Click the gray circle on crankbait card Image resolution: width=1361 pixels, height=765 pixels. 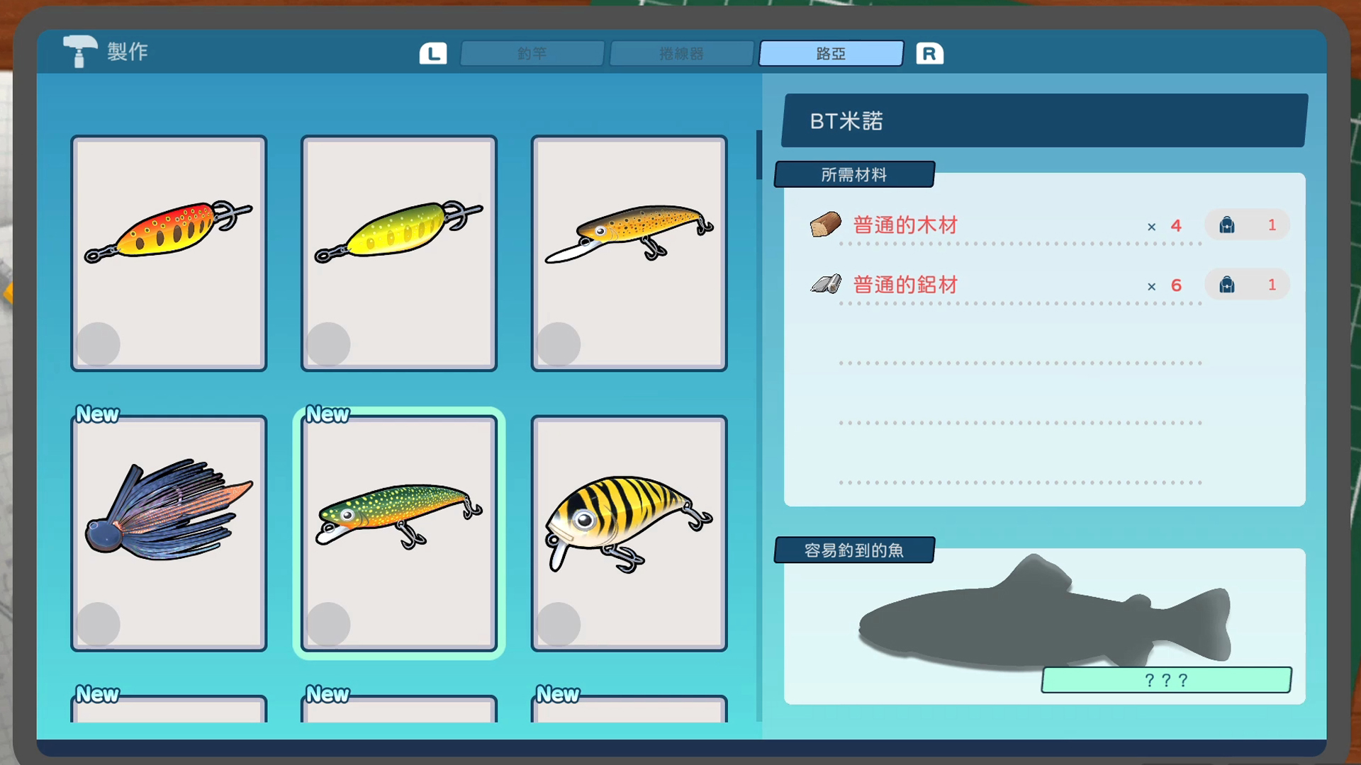(559, 624)
